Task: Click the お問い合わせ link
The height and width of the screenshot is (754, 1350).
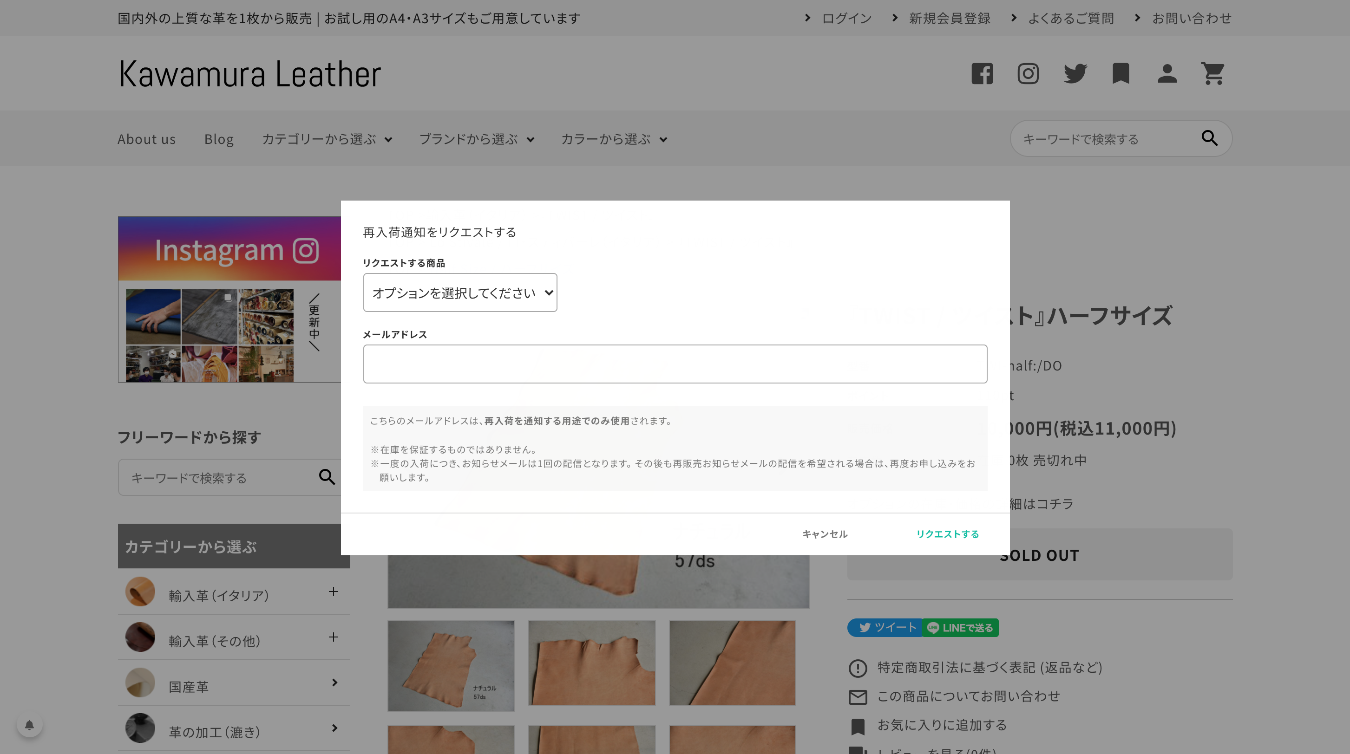Action: [1191, 18]
